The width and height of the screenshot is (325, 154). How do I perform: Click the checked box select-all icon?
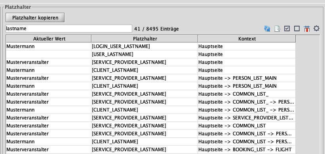287,29
